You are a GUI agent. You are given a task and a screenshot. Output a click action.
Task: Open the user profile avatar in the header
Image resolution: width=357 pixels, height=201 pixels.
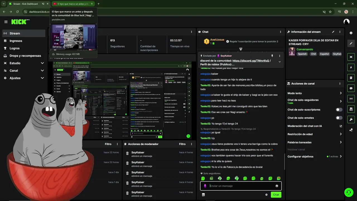(x=346, y=22)
